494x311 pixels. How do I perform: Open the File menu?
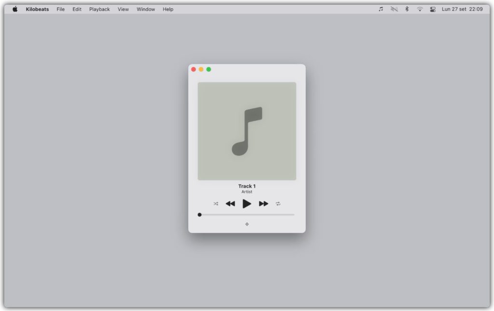(60, 9)
